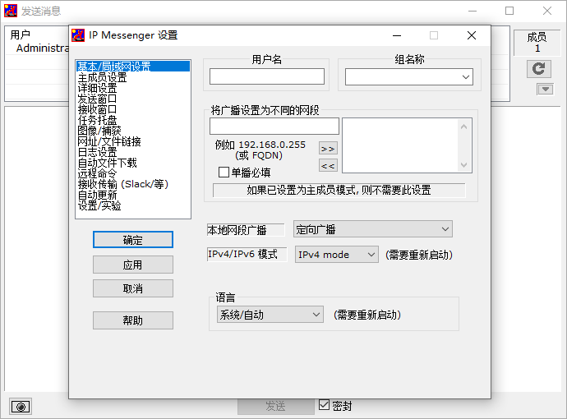
Task: Click the refresh members icon in the send window
Action: [x=539, y=69]
